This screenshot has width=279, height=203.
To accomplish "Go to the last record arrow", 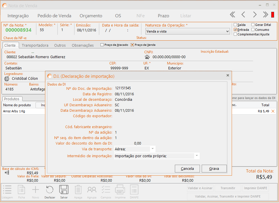I will (x=265, y=15).
